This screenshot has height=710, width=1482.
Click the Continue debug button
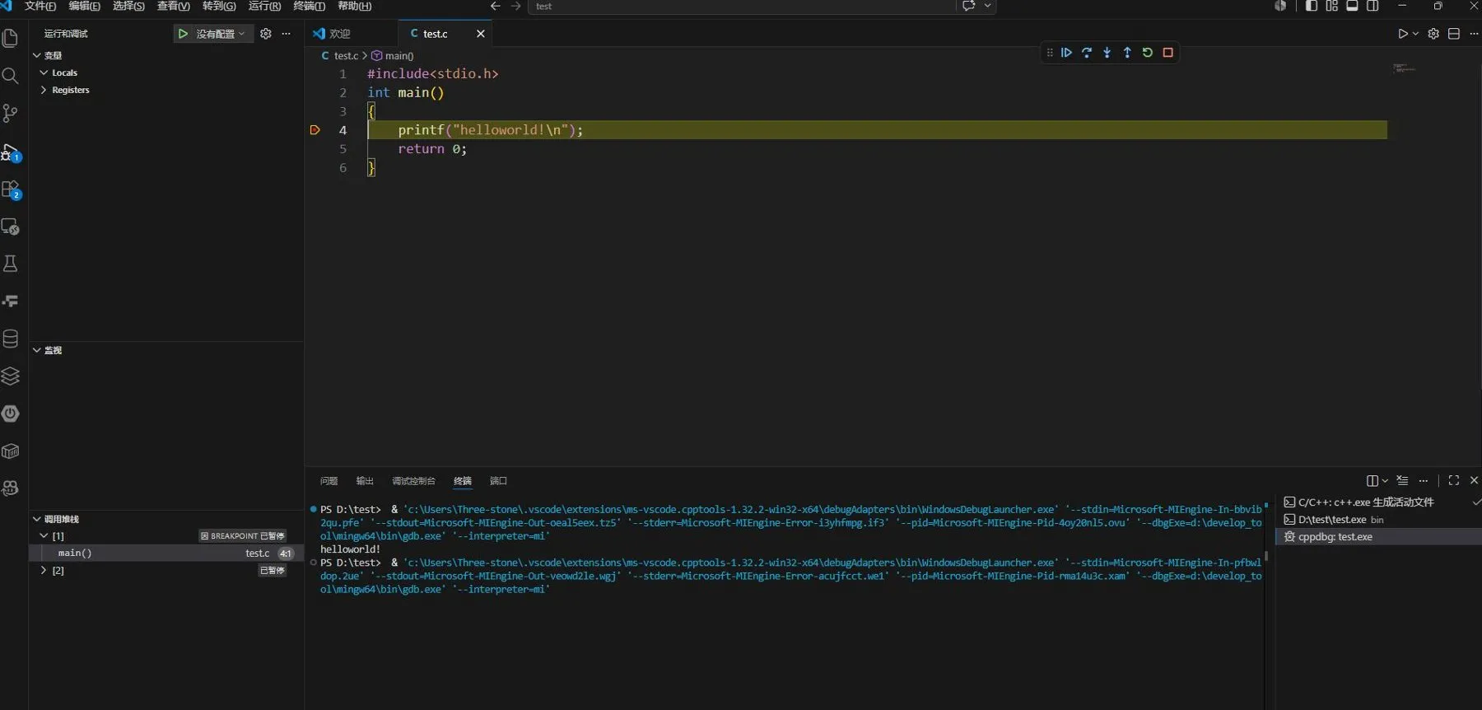1066,53
